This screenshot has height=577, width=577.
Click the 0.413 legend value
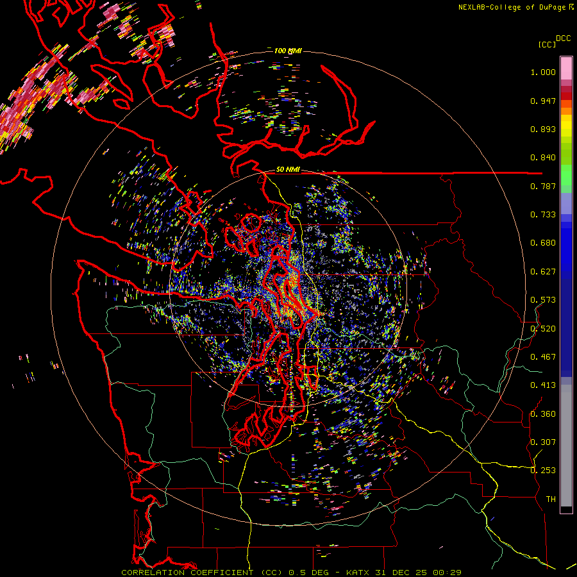(x=543, y=385)
